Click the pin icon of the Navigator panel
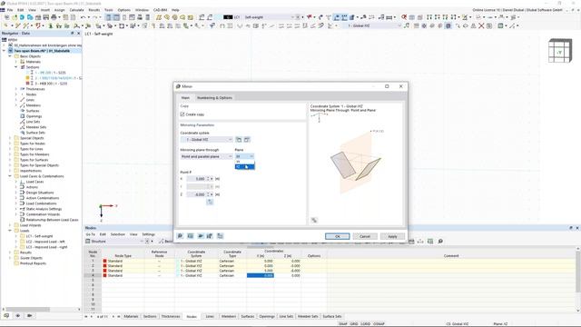Viewport: 581px width, 327px height. tap(73, 34)
